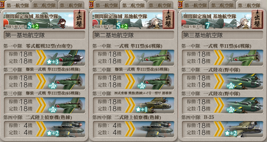Viewport: 267px width, 142px height.
Task: Expand the yellow chevrons on the B-25 slot
Action: click(219, 129)
